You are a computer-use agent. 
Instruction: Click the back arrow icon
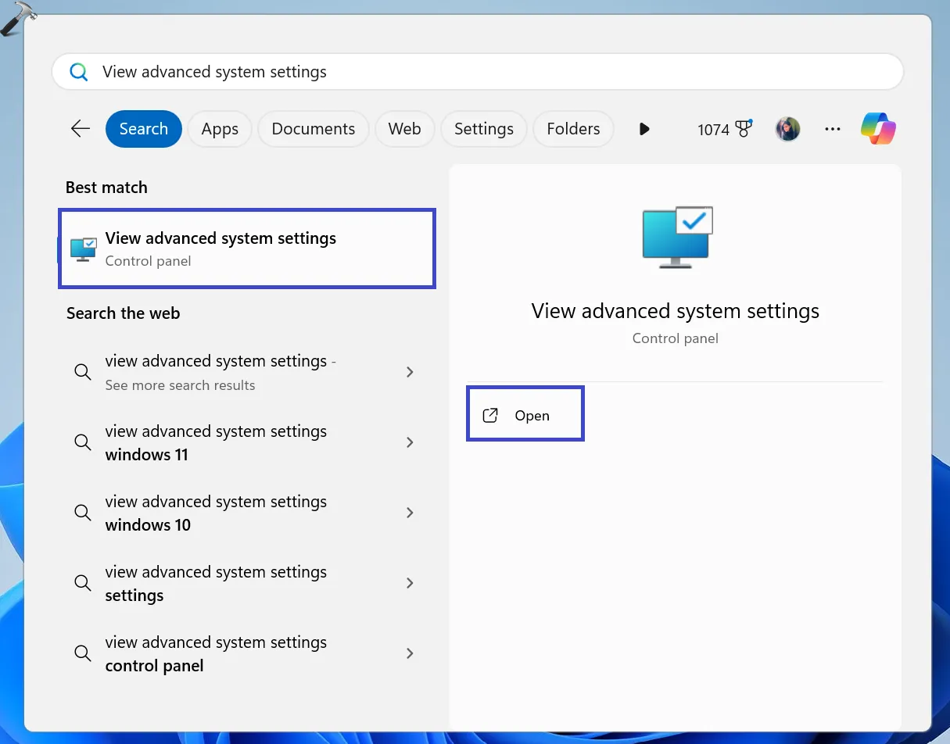(x=81, y=129)
